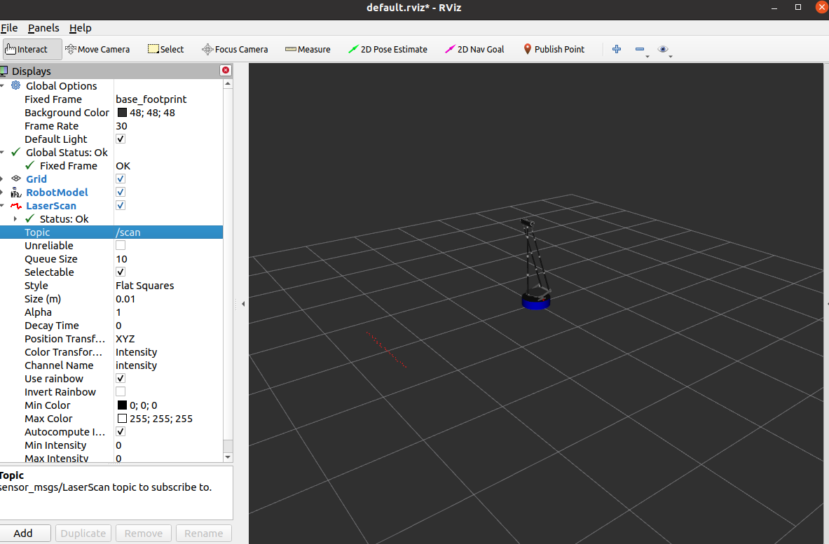Screen dimensions: 829x544
Task: Uncheck the RobotModel display
Action: click(121, 193)
